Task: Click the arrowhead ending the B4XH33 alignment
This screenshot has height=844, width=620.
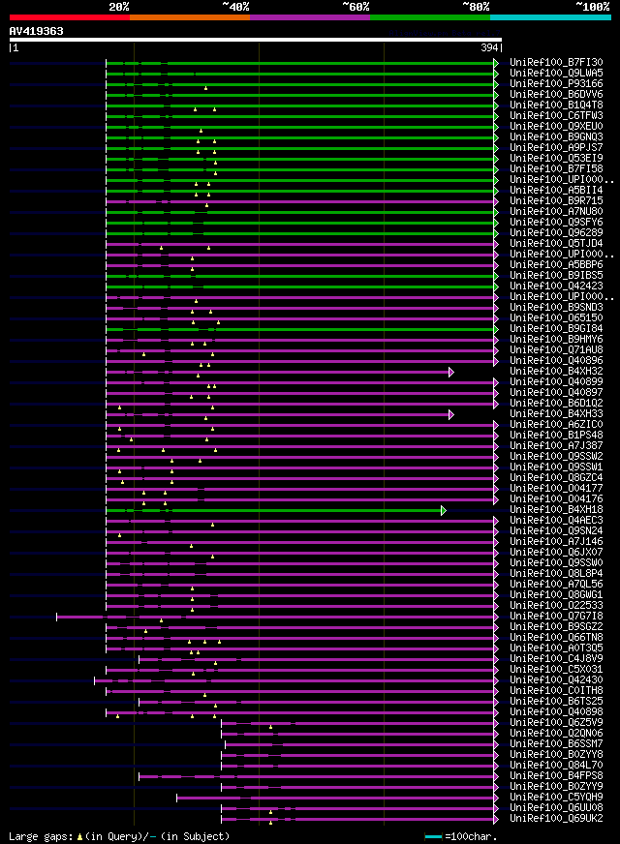Action: click(451, 414)
